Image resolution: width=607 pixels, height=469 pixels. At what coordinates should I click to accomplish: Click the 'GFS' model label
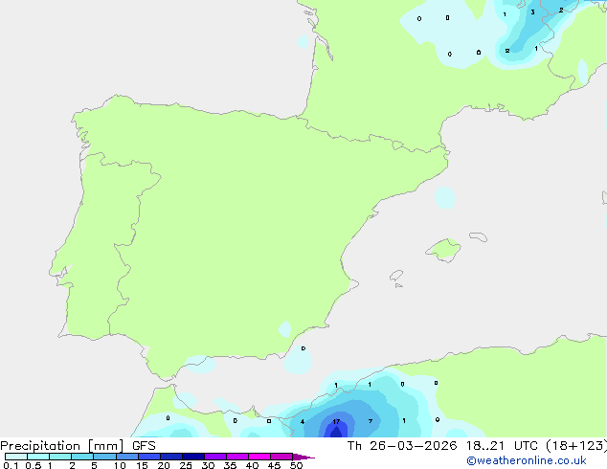click(144, 446)
